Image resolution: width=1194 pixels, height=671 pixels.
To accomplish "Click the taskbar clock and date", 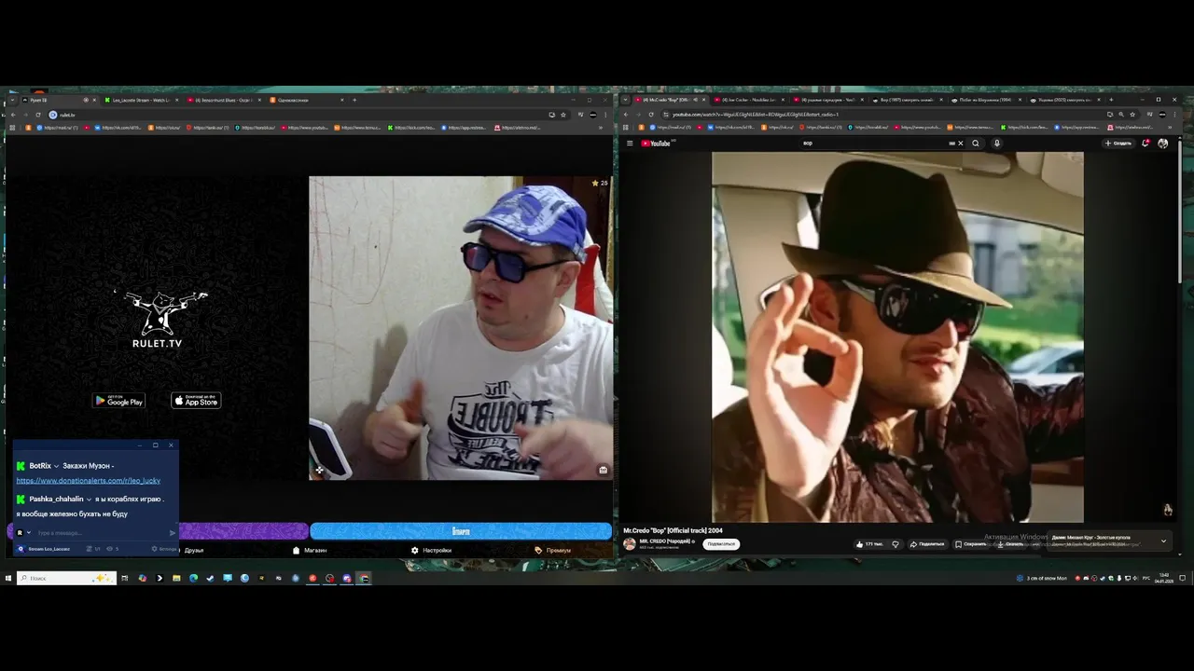I will (x=1164, y=578).
